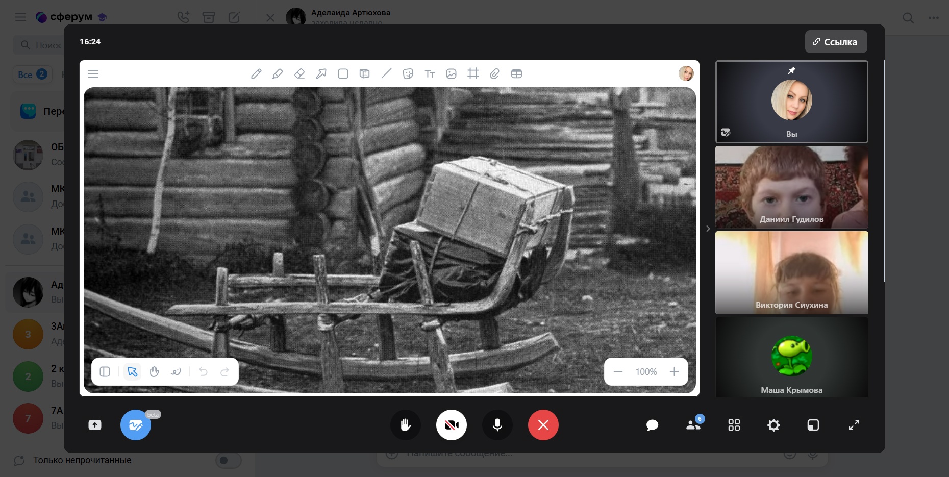Image resolution: width=949 pixels, height=477 pixels.
Task: Insert an image onto the whiteboard
Action: 451,74
